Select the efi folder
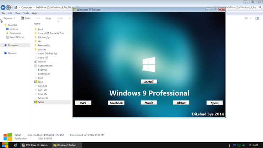Viewport: 263px width, 148px height. click(39, 41)
